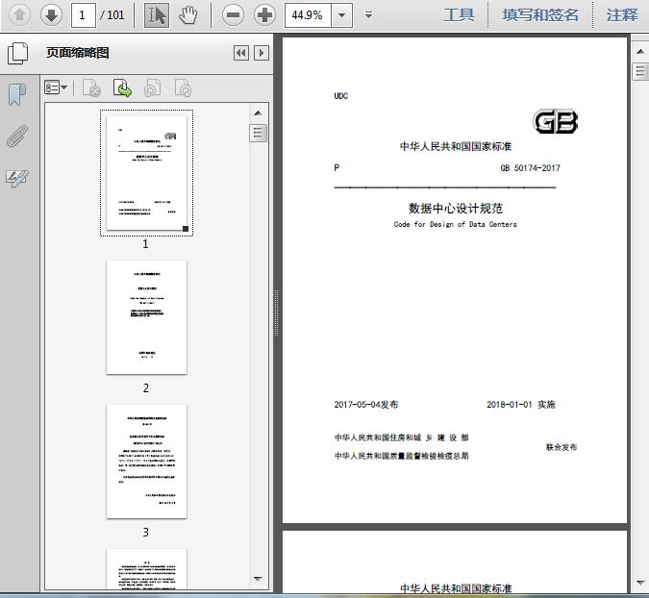Go to the previous page with up arrow

click(x=19, y=15)
